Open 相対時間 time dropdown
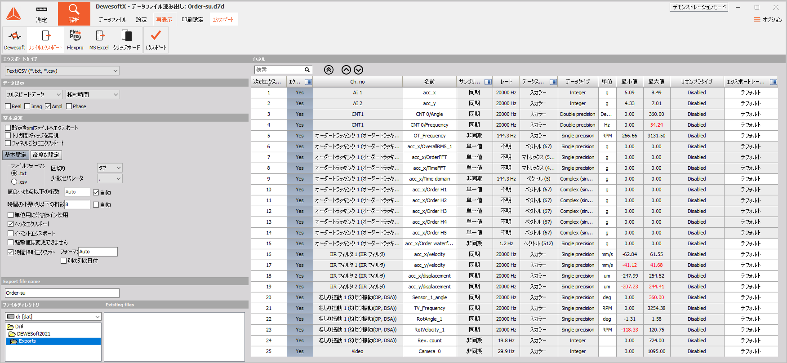The image size is (787, 363). click(93, 95)
